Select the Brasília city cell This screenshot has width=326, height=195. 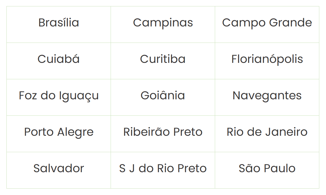pos(59,23)
